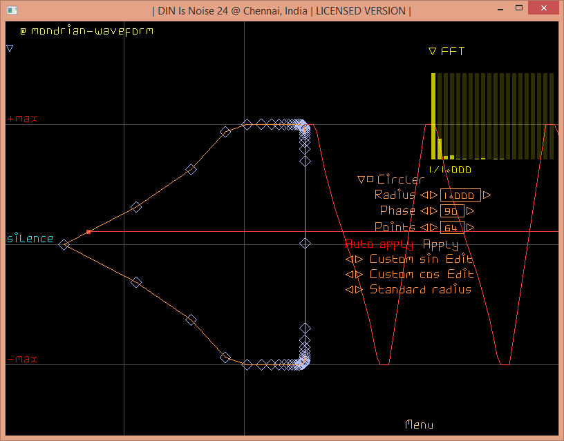This screenshot has height=441, width=564.
Task: Click the Radius value field
Action: pos(460,195)
